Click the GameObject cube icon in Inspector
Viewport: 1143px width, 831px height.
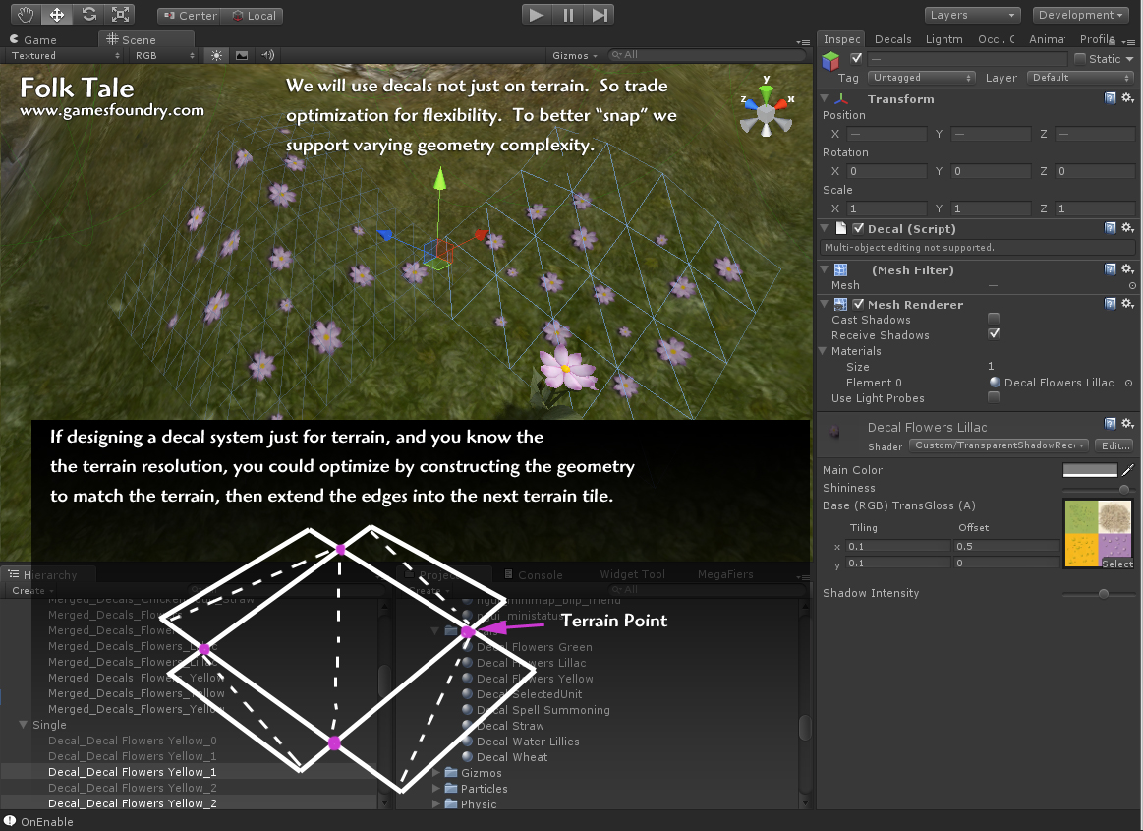point(830,61)
